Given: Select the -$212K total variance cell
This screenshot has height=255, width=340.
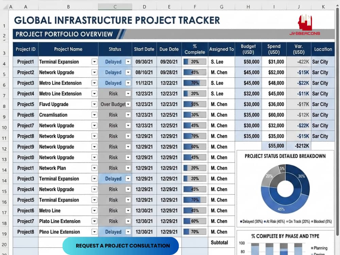Looking at the screenshot, I should [299, 146].
